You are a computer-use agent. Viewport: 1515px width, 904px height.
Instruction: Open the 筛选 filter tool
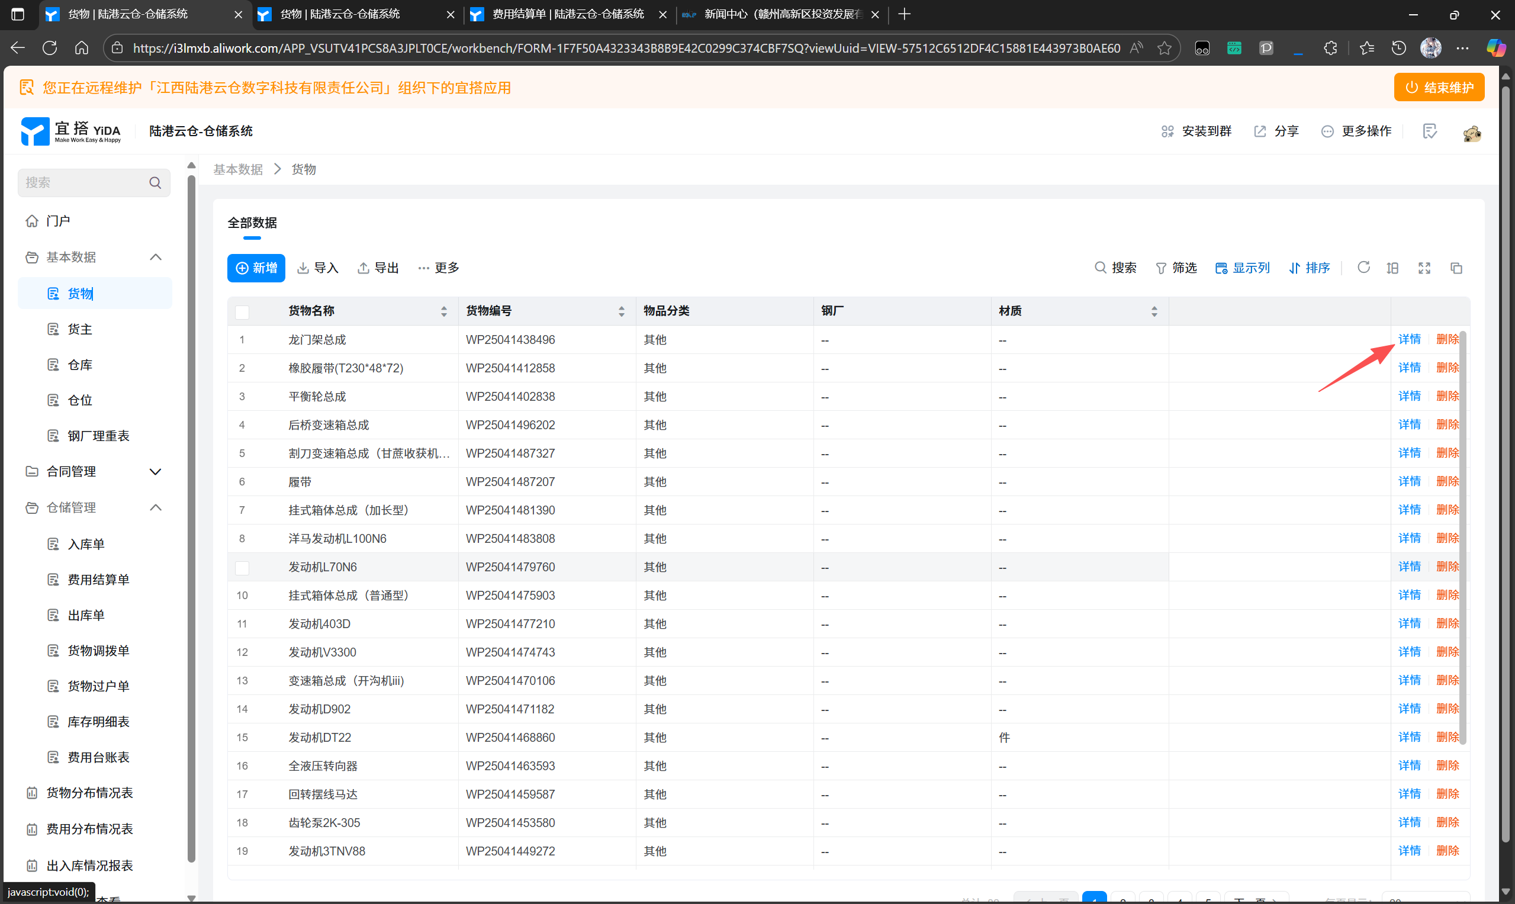pyautogui.click(x=1176, y=268)
